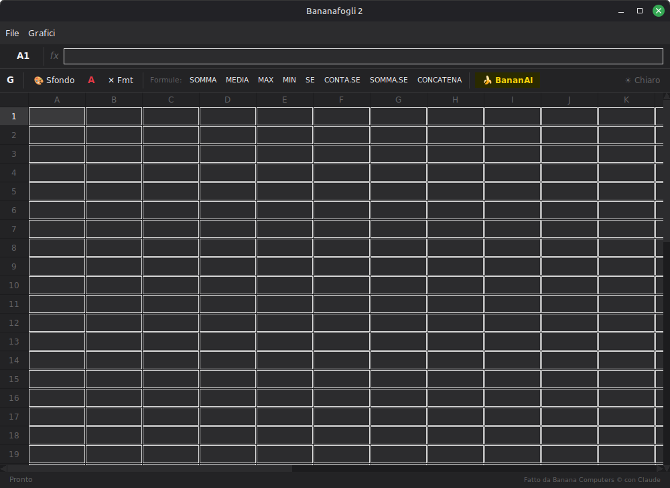This screenshot has width=670, height=488.
Task: Click the red A text color icon
Action: point(91,80)
